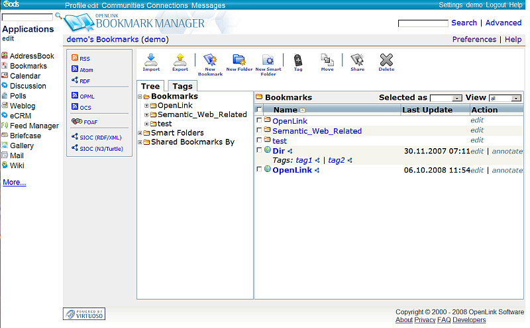Screen dimensions: 530x328
Task: Open the View filter dropdown
Action: 505,98
